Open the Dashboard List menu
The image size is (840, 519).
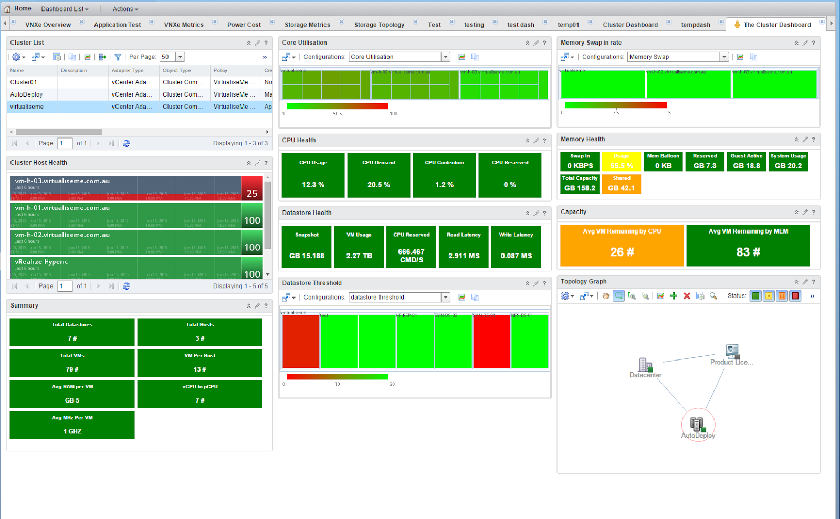coord(65,9)
